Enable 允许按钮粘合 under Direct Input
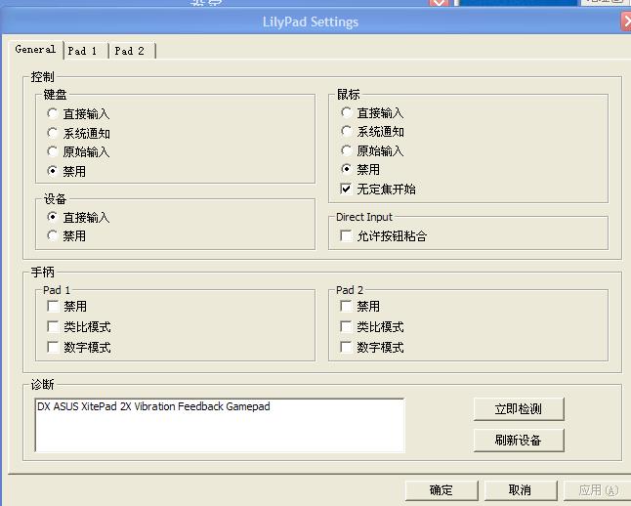The image size is (631, 506). [347, 235]
